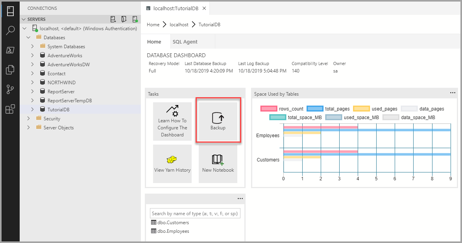Collapse the Databases folder

[28, 37]
